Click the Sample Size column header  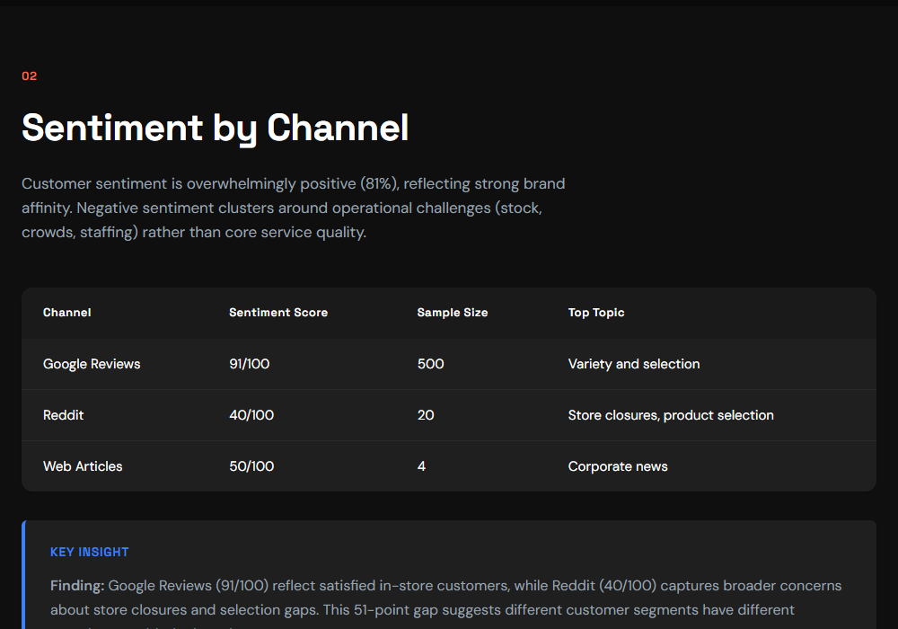(453, 313)
